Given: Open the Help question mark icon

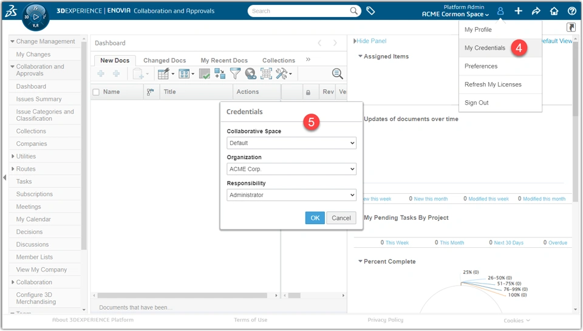Looking at the screenshot, I should 572,11.
